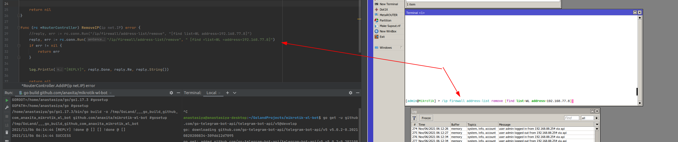This screenshot has width=678, height=142.
Task: Click the Exit door icon
Action: pyautogui.click(x=377, y=37)
